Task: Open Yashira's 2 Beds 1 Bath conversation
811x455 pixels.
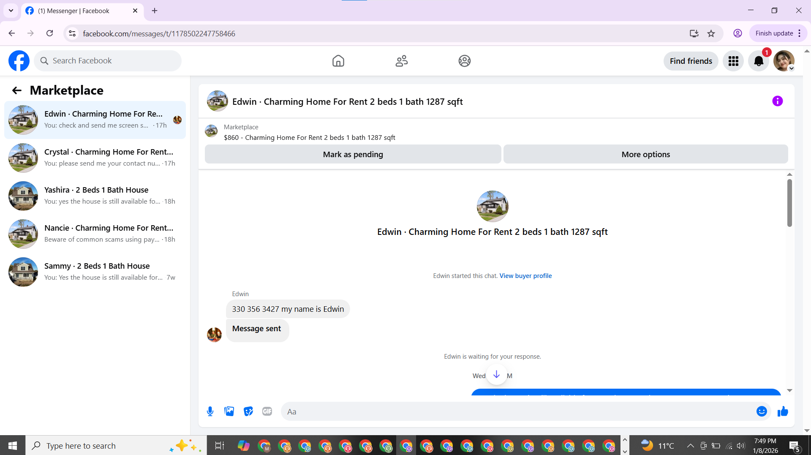Action: coord(95,196)
